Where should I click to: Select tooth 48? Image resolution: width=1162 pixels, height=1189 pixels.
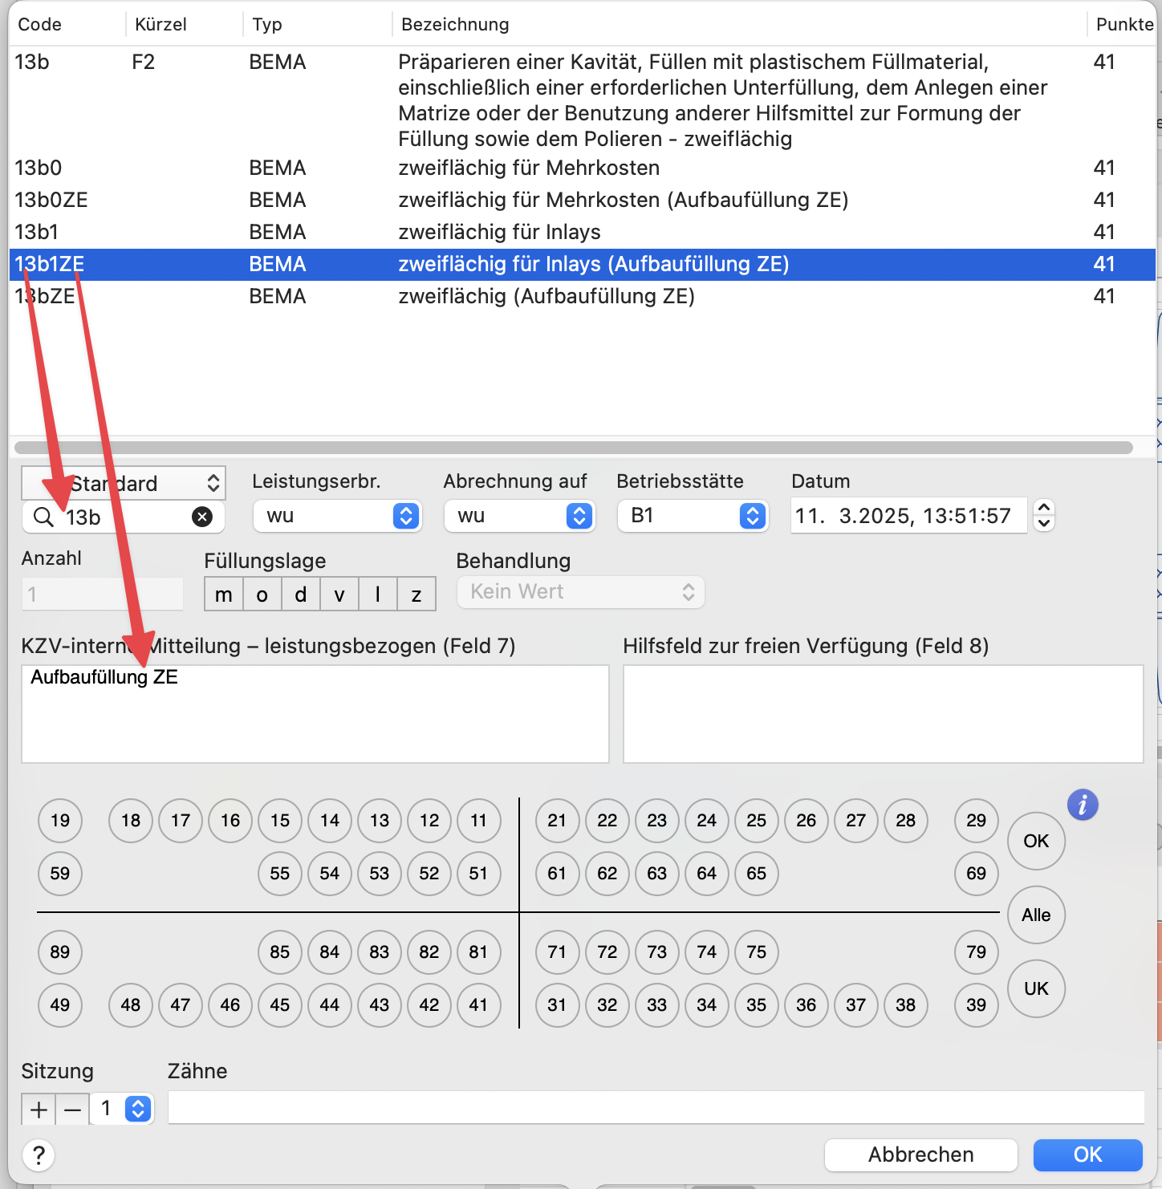(131, 1004)
